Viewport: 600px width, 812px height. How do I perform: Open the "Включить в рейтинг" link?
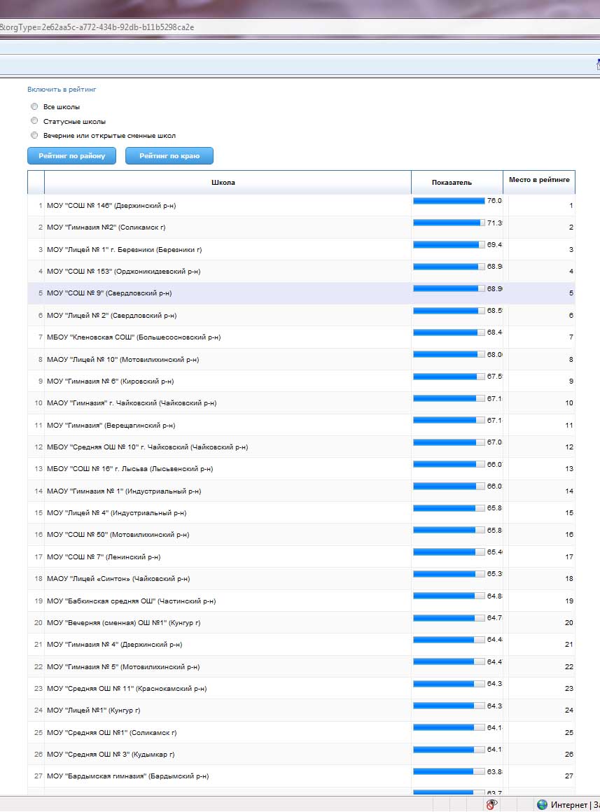[x=62, y=90]
